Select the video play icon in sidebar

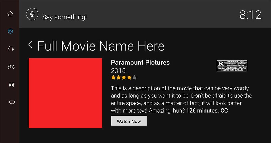click(x=10, y=31)
